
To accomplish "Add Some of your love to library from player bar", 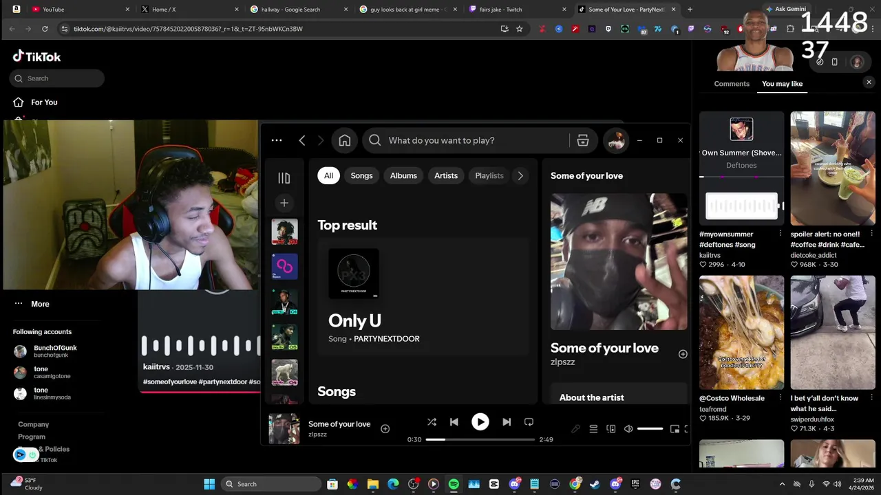I will point(385,429).
